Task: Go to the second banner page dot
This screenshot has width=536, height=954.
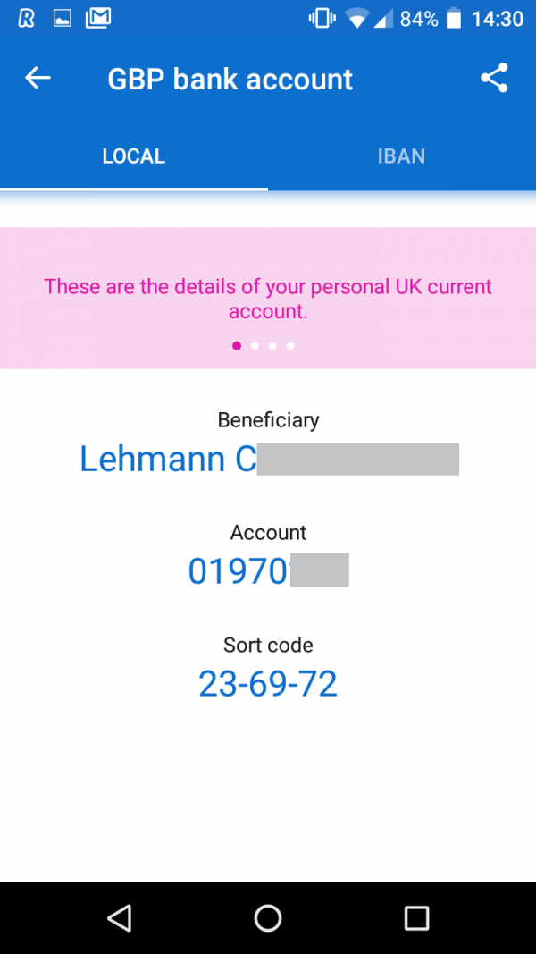Action: pos(255,346)
